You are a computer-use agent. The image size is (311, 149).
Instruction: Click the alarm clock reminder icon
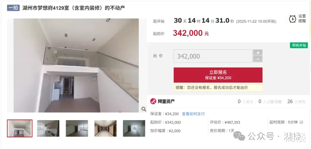(292, 19)
